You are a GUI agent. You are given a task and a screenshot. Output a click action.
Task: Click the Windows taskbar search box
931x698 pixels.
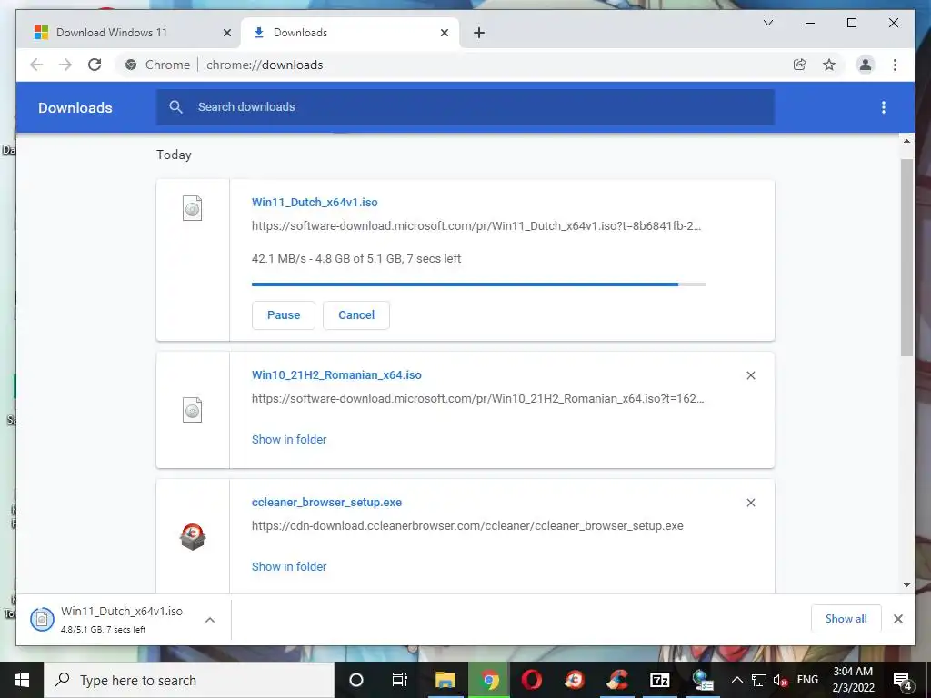pos(189,680)
